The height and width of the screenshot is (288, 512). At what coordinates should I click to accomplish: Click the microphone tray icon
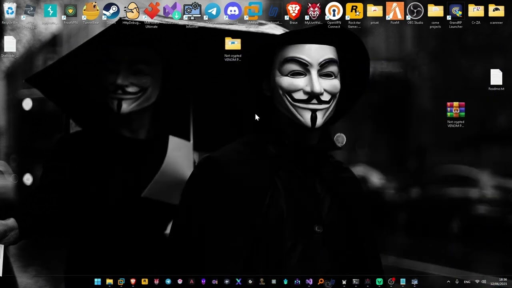point(457,282)
